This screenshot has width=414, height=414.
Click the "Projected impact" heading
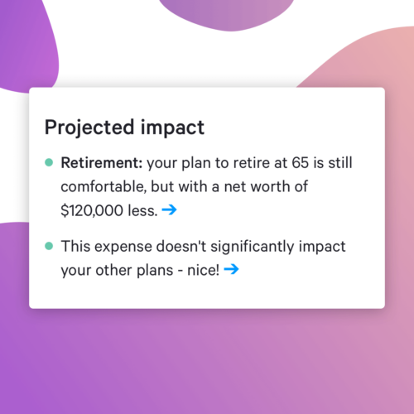tap(124, 128)
